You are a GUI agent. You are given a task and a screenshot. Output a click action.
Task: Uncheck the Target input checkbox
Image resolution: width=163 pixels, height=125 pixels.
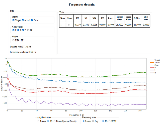[x=14, y=20]
